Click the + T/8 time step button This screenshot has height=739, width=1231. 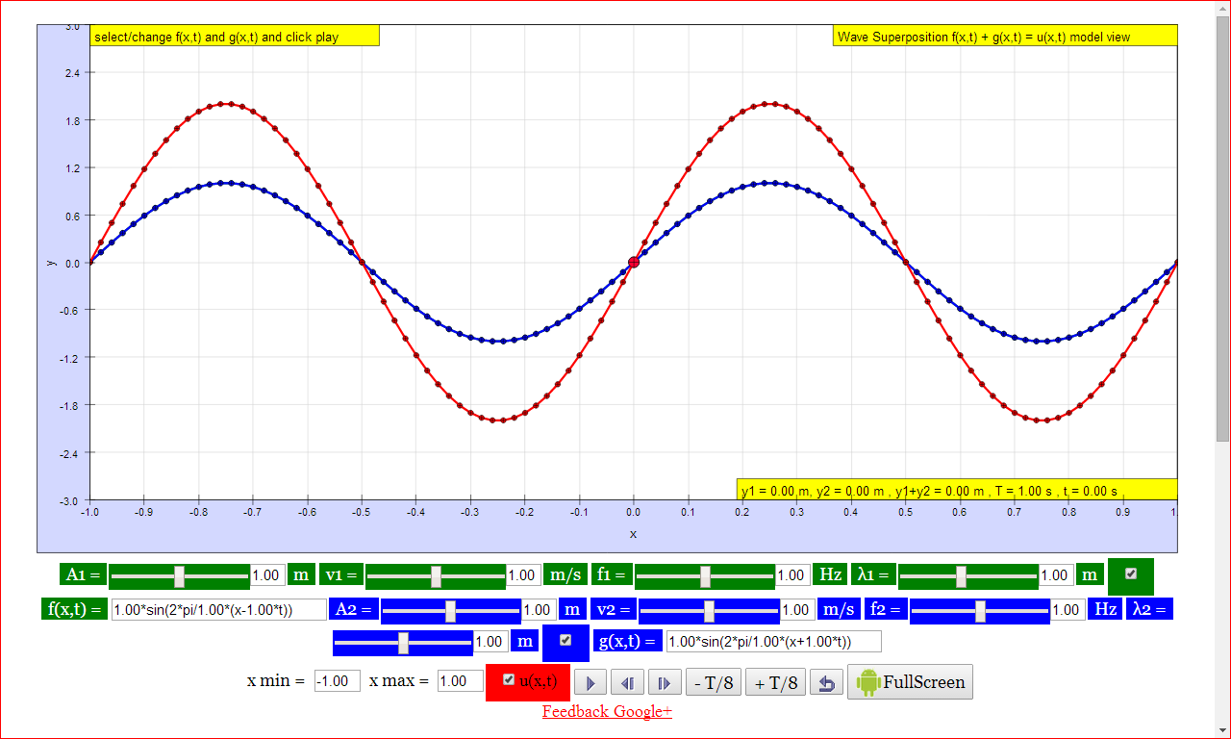coord(775,681)
